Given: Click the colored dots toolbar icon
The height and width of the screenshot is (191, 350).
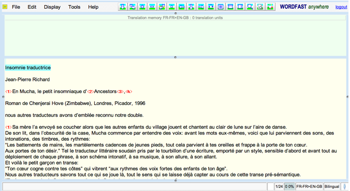Looking at the screenshot, I should tap(270, 7).
